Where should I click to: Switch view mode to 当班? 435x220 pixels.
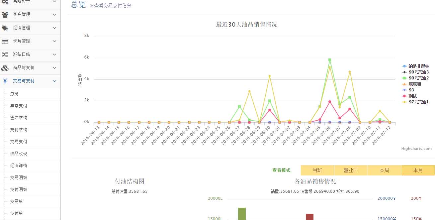[x=317, y=170]
